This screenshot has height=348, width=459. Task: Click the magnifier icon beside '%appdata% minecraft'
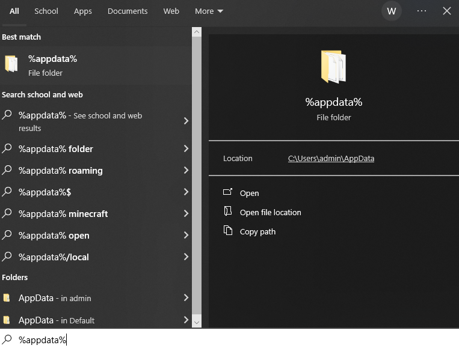tap(7, 213)
